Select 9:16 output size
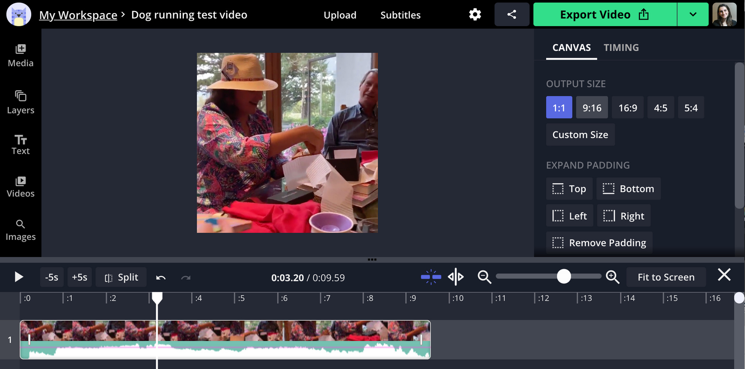This screenshot has height=369, width=745. tap(592, 108)
